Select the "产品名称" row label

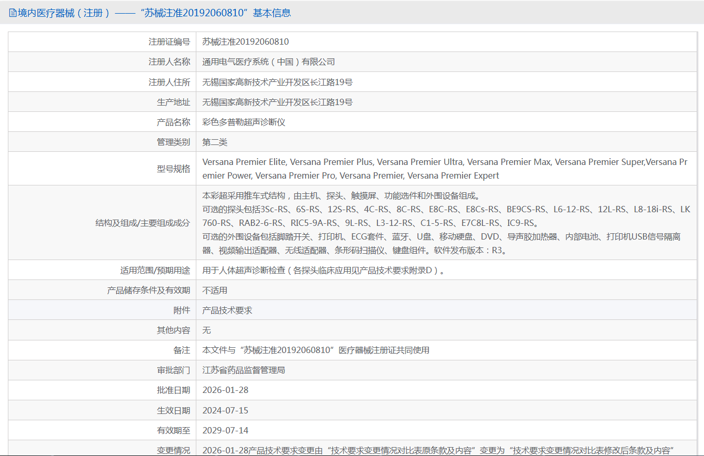174,122
